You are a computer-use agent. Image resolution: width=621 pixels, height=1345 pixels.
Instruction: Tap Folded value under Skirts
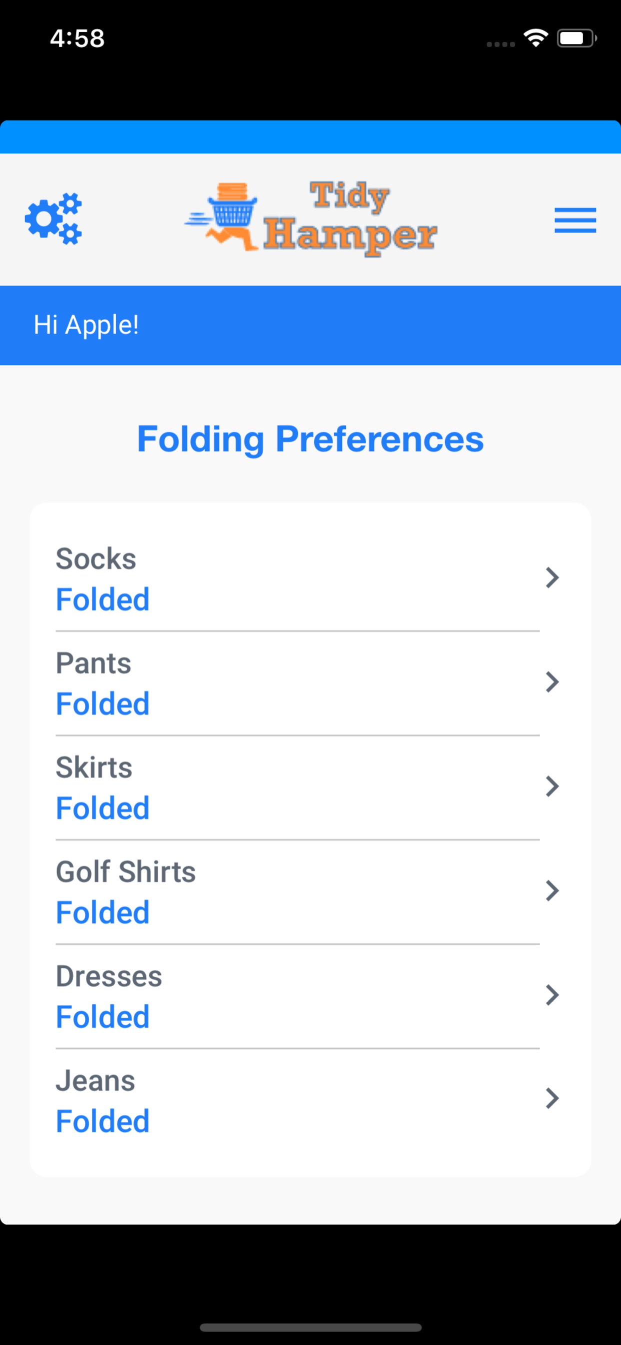[103, 808]
